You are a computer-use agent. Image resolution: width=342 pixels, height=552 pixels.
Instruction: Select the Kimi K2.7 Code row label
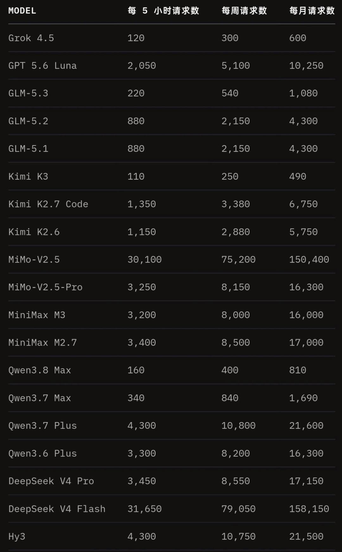click(48, 204)
